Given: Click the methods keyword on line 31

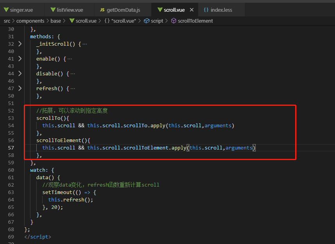Looking at the screenshot, I should [x=41, y=37].
